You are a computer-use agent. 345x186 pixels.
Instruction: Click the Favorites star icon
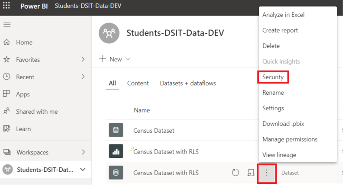(6, 59)
